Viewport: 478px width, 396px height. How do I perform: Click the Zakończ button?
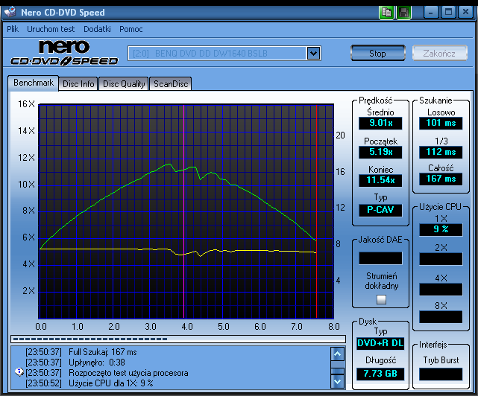click(x=439, y=54)
